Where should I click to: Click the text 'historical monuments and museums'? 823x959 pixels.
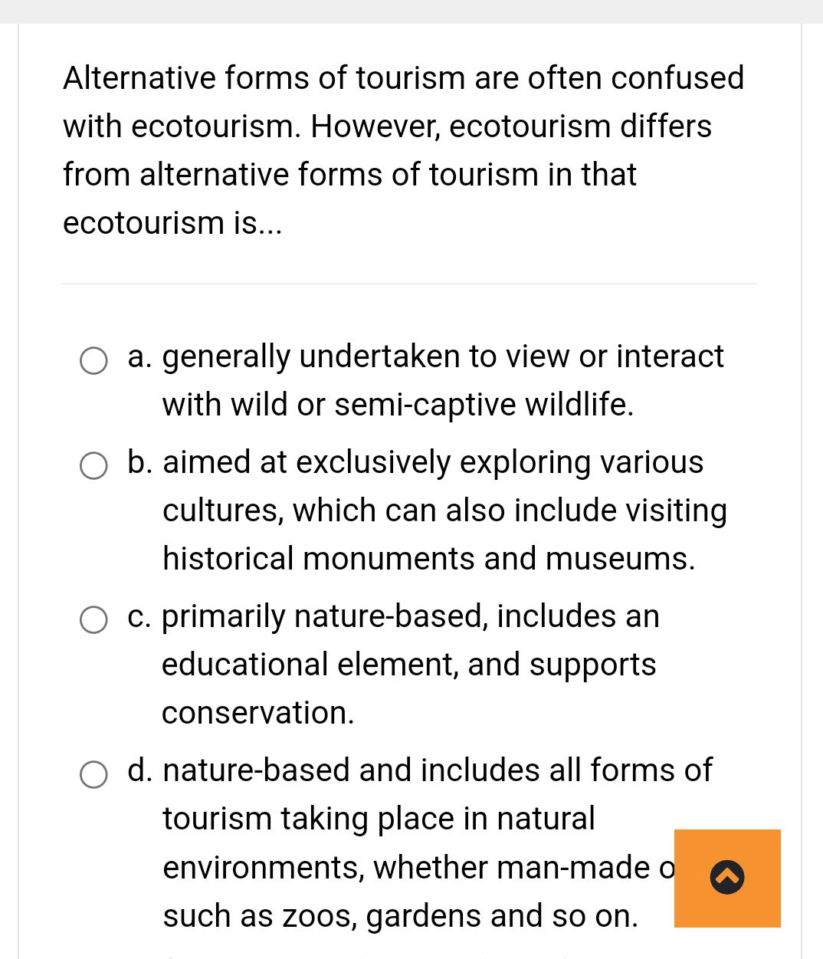pyautogui.click(x=428, y=559)
